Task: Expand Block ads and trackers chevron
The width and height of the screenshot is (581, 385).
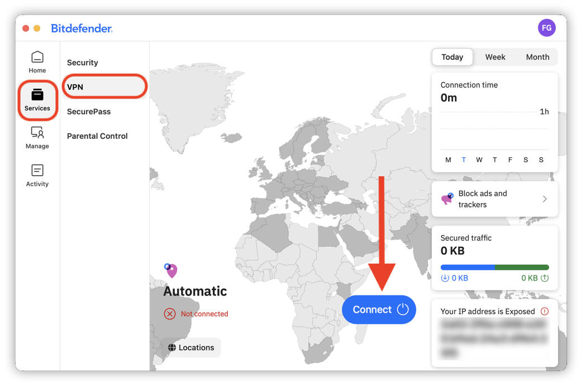Action: tap(545, 199)
